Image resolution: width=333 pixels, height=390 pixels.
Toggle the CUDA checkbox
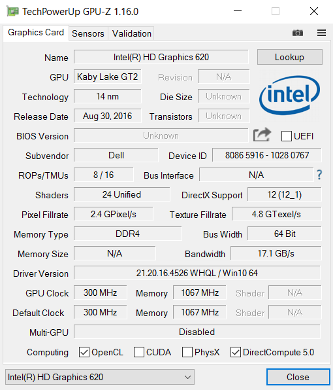pos(139,352)
